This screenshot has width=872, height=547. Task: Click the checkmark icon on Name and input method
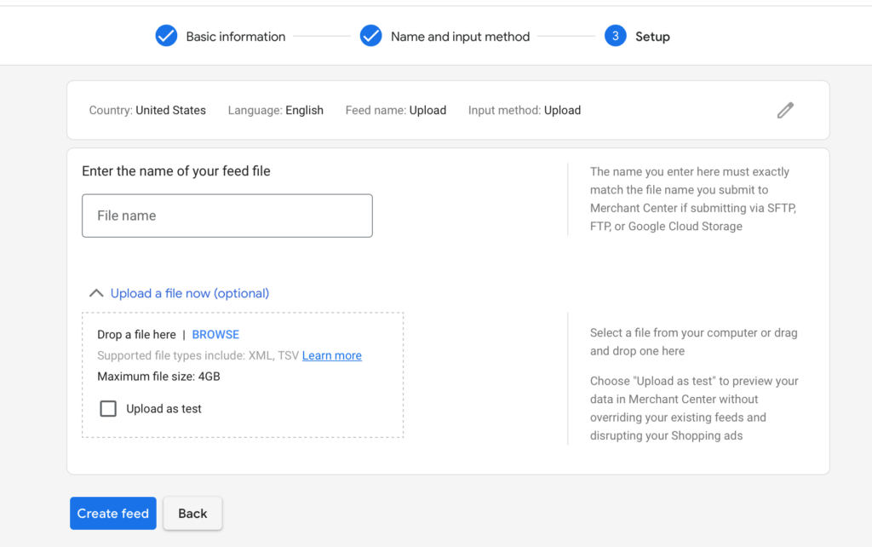coord(370,36)
